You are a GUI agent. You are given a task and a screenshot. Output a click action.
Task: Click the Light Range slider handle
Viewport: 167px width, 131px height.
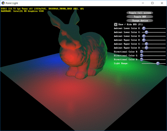point(158,63)
